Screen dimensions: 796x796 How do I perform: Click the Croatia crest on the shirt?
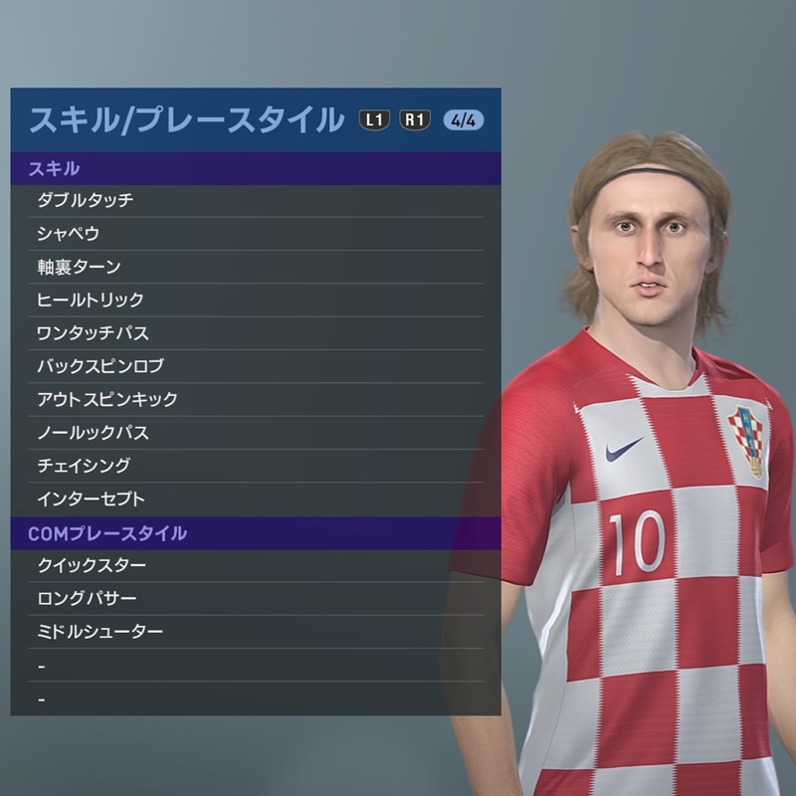746,441
